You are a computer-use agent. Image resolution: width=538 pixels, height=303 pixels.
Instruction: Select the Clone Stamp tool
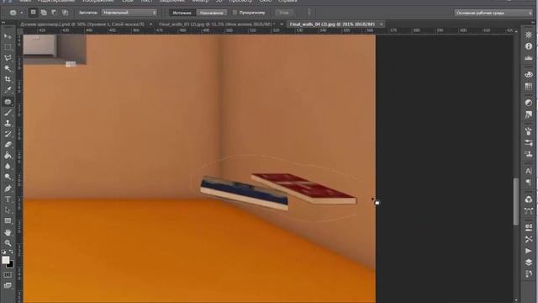coord(8,123)
